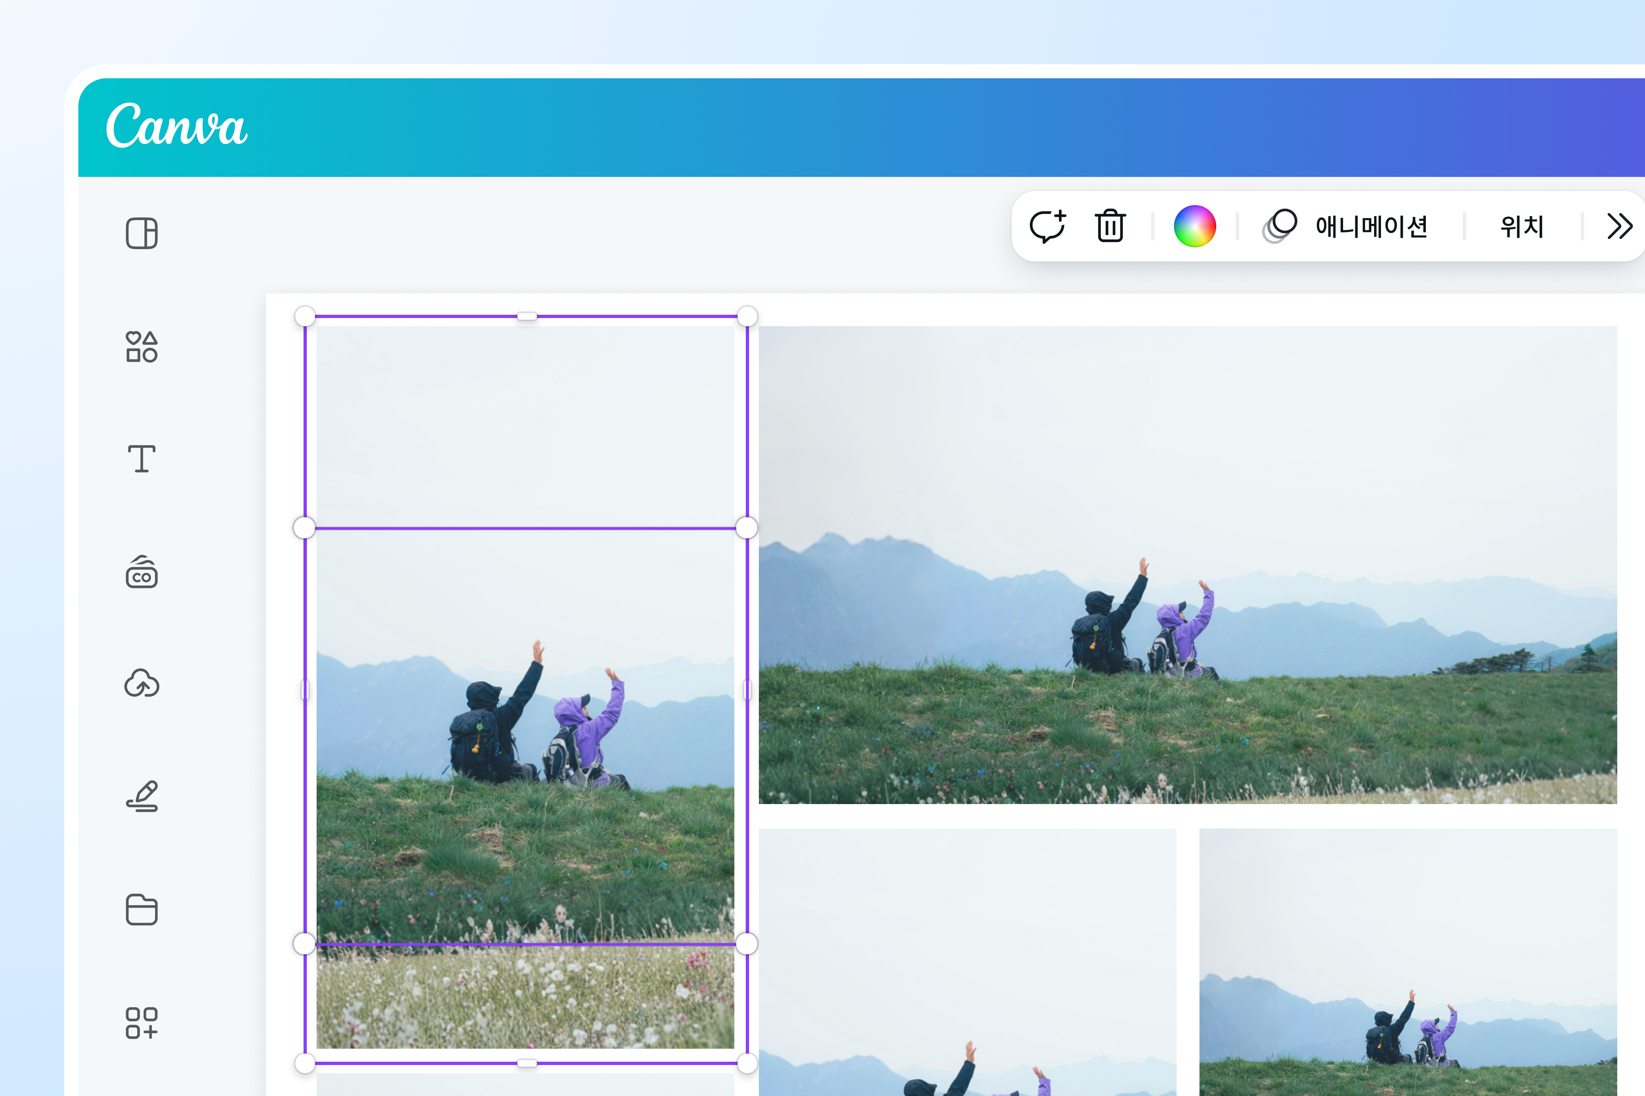Open the 애니메이션 option

1372,226
